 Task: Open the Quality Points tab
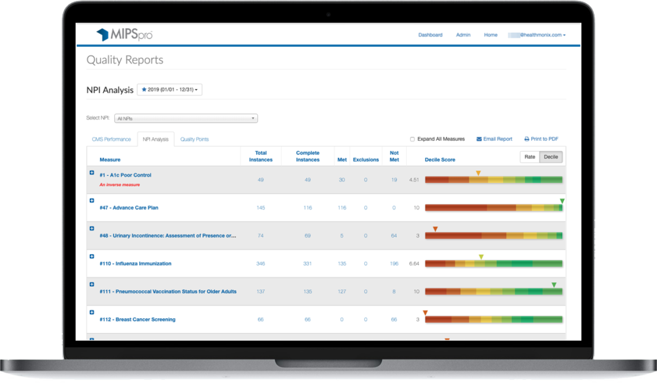[194, 138]
